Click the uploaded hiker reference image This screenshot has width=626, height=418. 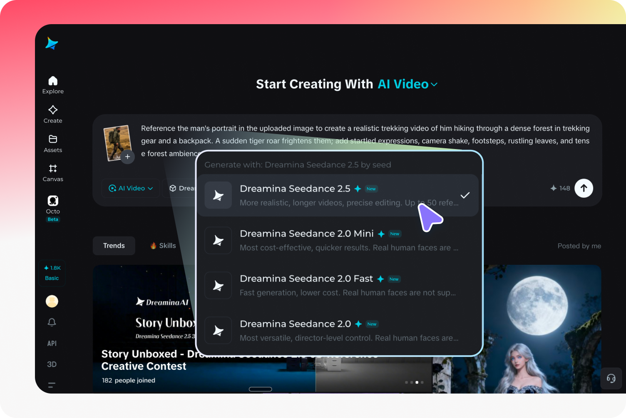pyautogui.click(x=117, y=143)
